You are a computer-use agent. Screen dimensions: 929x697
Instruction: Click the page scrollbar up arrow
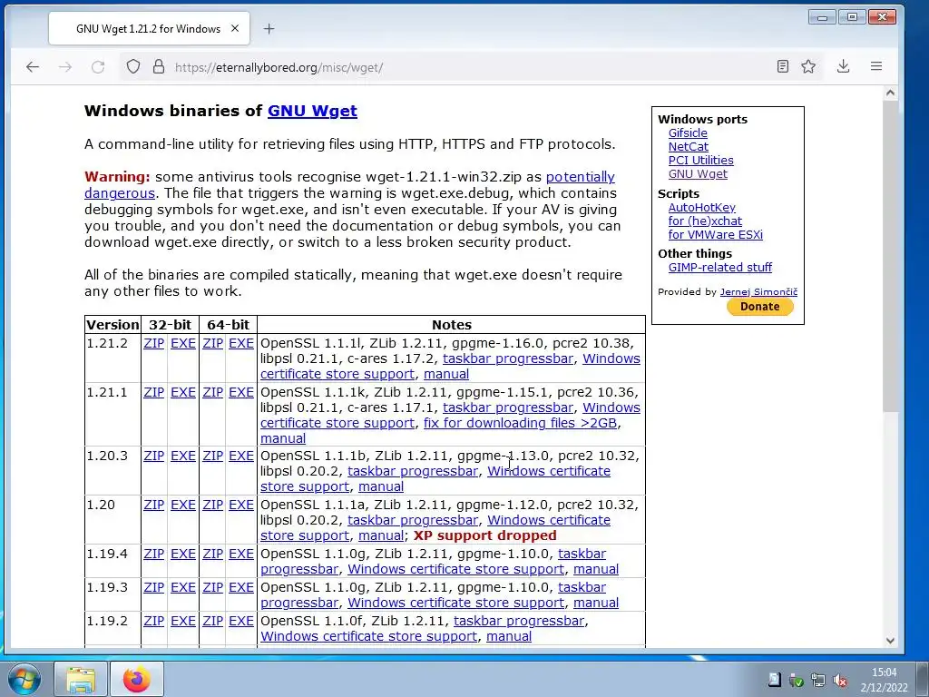point(890,93)
